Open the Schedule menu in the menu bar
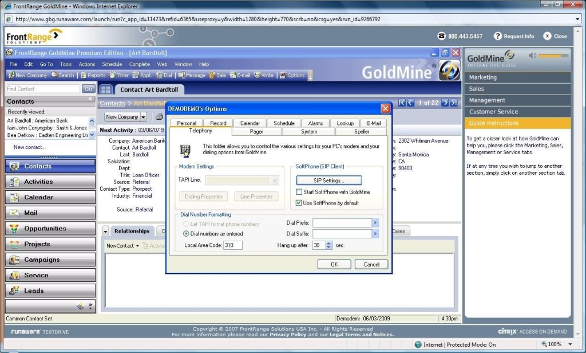This screenshot has height=353, width=586. point(112,64)
